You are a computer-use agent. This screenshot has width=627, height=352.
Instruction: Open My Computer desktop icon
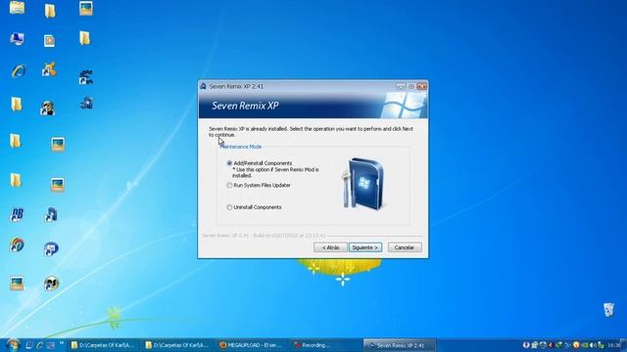pyautogui.click(x=17, y=39)
